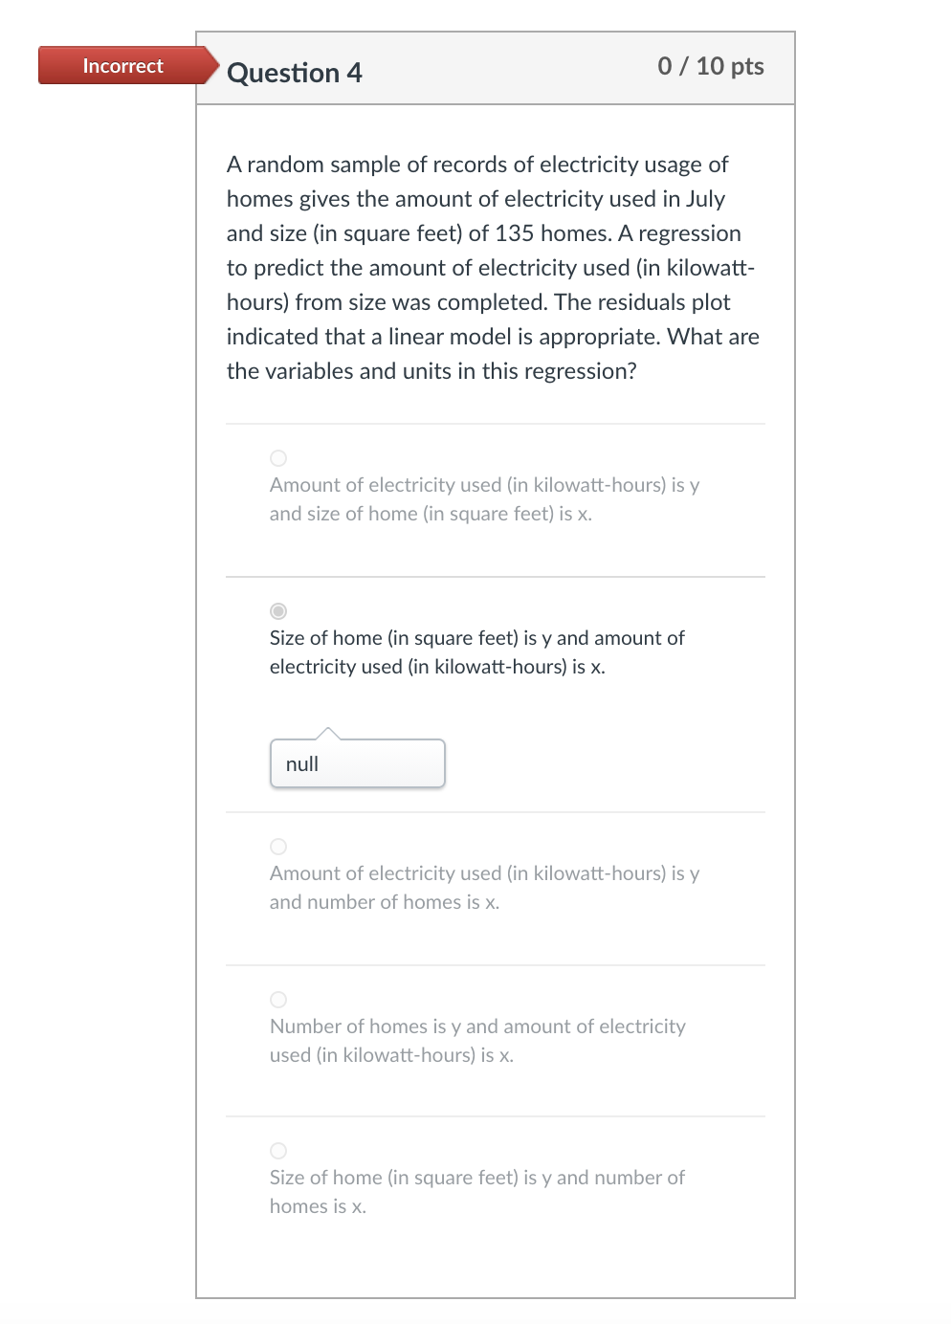Click answer text 'Size of home... number of homes is x'
951x1324 pixels.
pos(476,1192)
